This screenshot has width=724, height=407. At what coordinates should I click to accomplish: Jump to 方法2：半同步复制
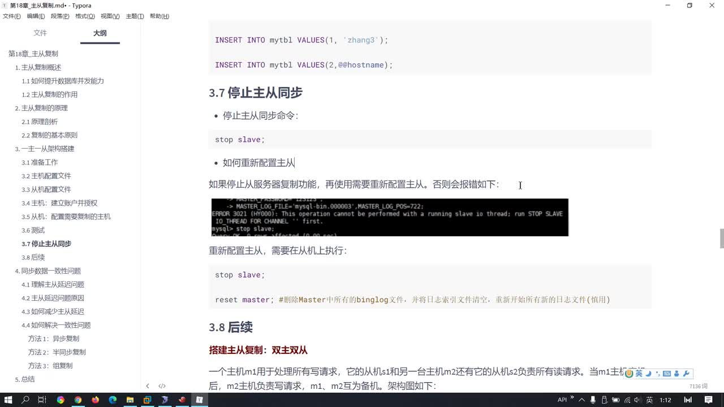57,352
